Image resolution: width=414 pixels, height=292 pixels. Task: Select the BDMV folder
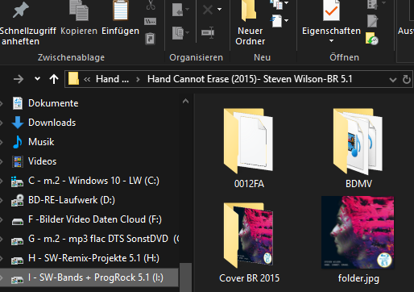coord(358,148)
